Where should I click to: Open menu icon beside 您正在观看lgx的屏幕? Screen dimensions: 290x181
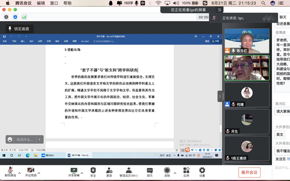[x=219, y=10]
